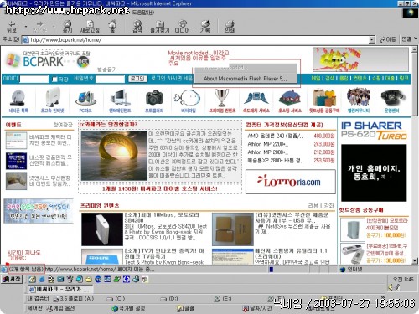Click the system tray speaker volume icon
Image resolution: width=419 pixels, height=314 pixels.
click(x=391, y=287)
